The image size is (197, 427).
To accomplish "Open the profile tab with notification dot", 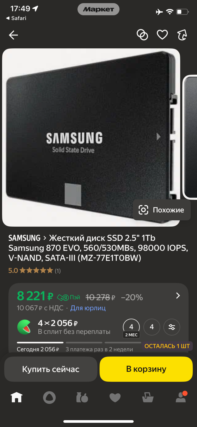I will tap(181, 397).
